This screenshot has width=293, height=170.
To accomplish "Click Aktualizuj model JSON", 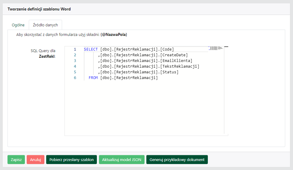I will [122, 160].
